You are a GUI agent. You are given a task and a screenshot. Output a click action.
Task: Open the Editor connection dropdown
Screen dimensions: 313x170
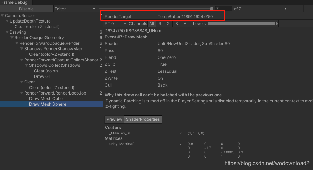click(x=75, y=9)
